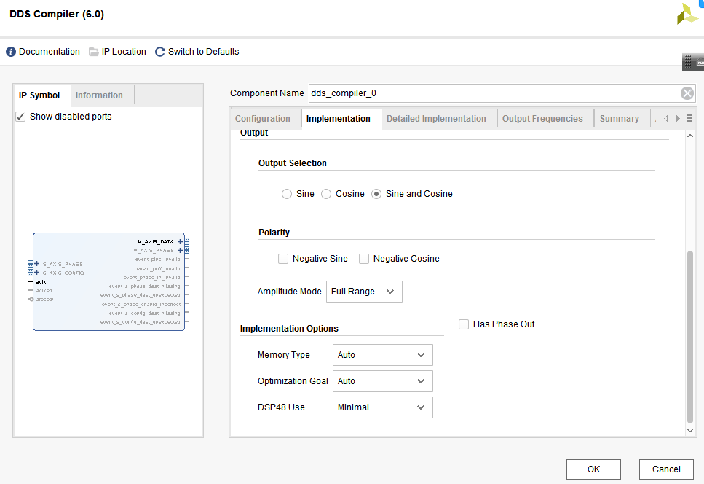Click the aclken port label on symbol
The width and height of the screenshot is (704, 484).
(x=44, y=290)
